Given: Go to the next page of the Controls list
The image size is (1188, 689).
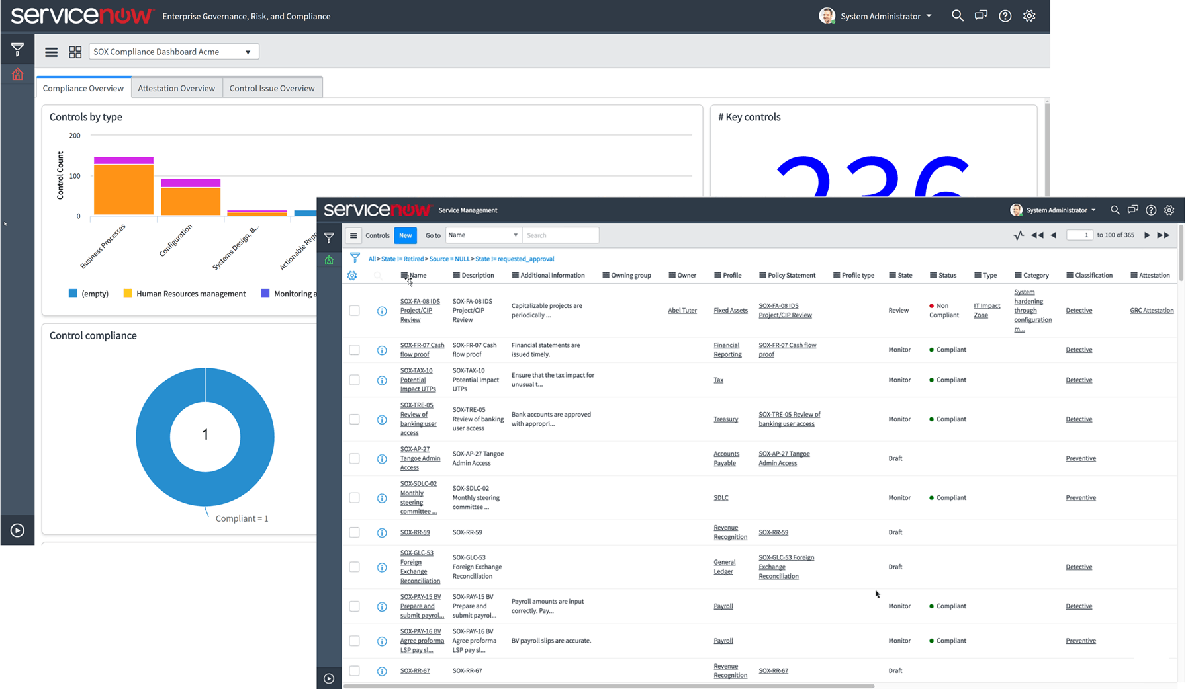Looking at the screenshot, I should (1147, 235).
